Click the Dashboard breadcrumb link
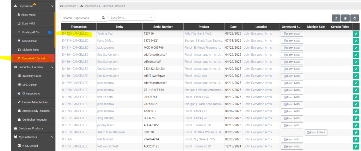Image resolution: width=361 pixels, height=151 pixels. (x=70, y=6)
